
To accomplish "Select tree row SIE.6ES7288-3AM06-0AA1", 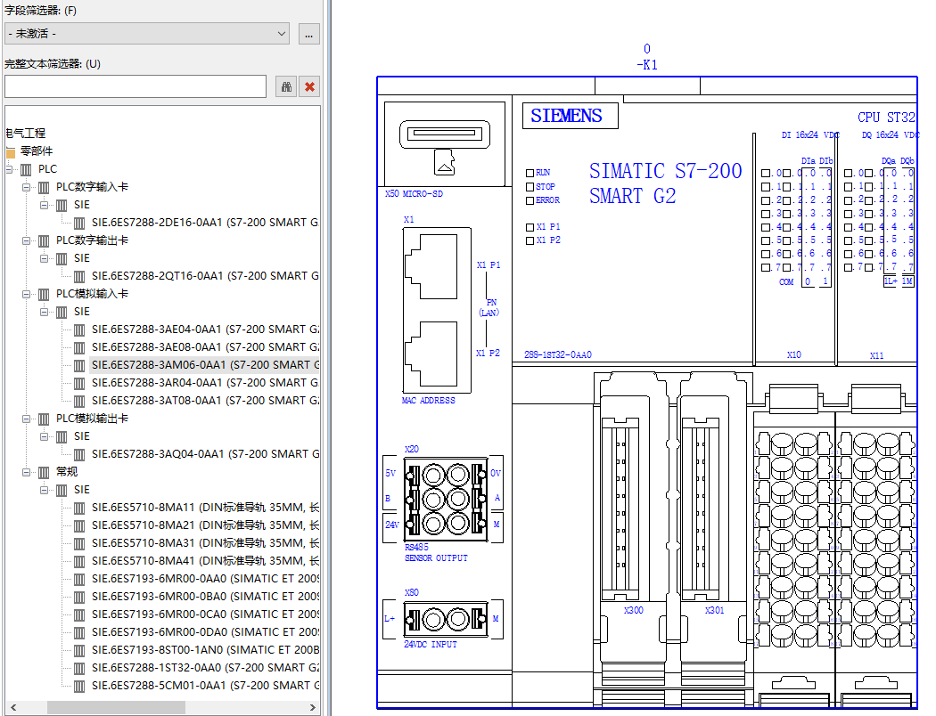I will 205,365.
